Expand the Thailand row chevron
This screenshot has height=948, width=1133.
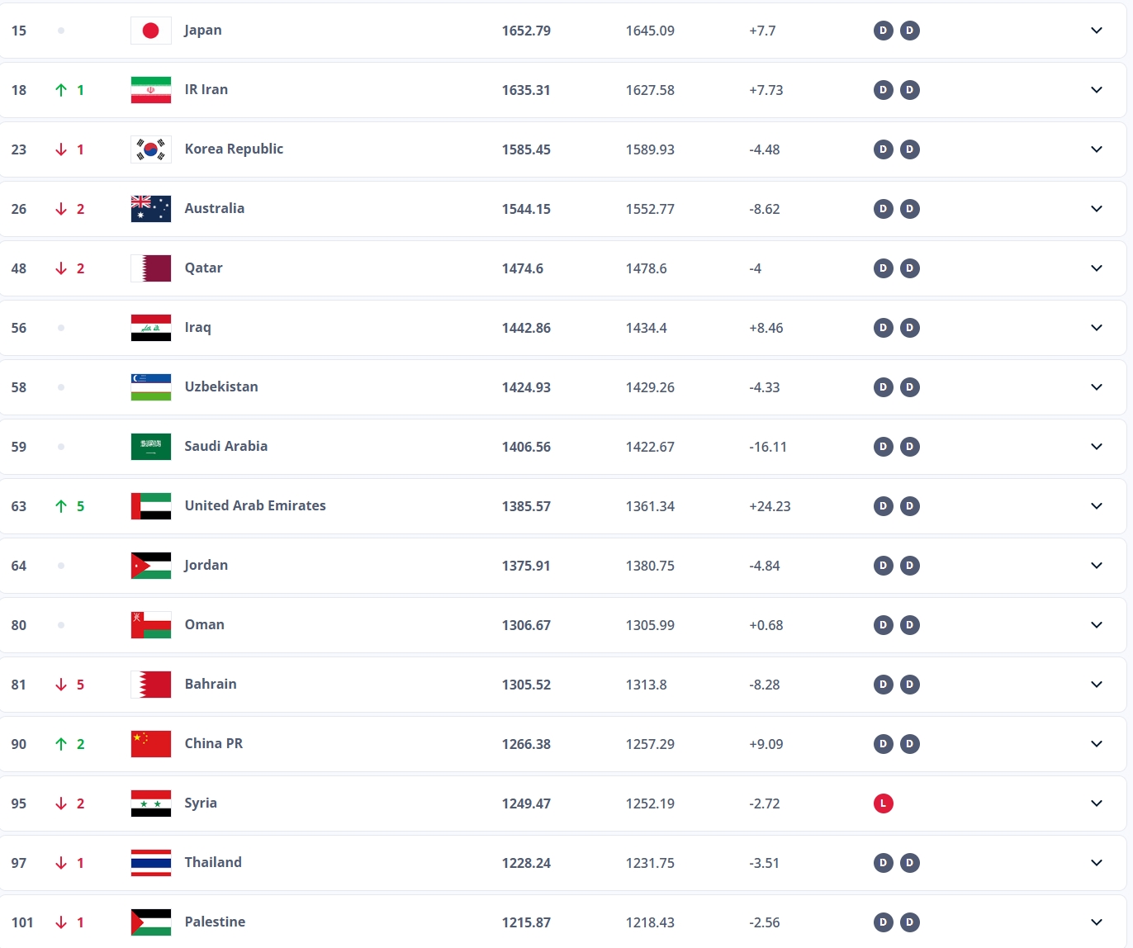(1097, 863)
